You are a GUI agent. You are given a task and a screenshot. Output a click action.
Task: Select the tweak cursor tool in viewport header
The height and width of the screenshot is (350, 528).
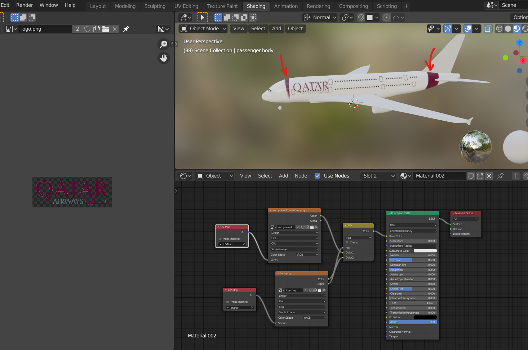[x=203, y=17]
